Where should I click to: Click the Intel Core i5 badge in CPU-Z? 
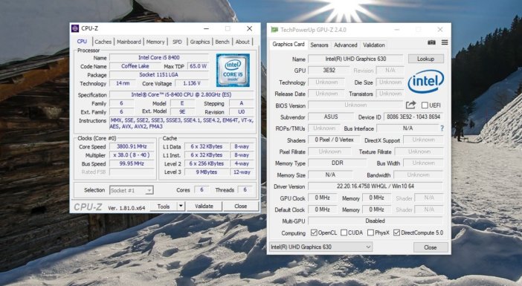click(x=233, y=70)
